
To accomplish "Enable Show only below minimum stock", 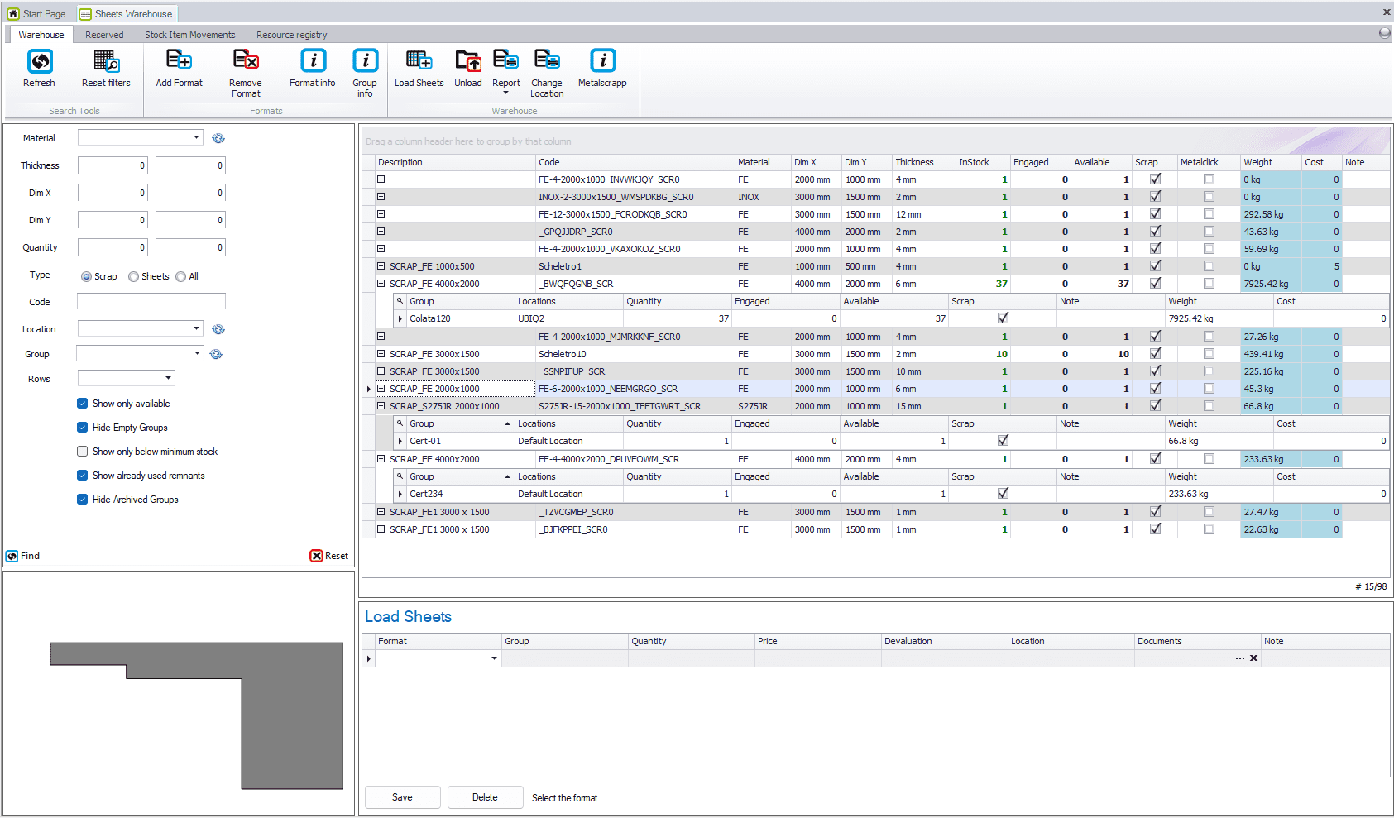I will coord(83,452).
